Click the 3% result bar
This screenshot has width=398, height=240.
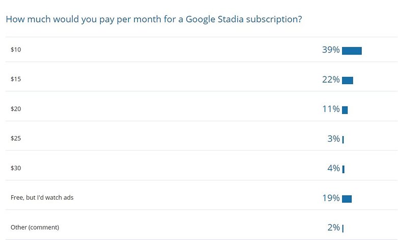[x=343, y=140]
